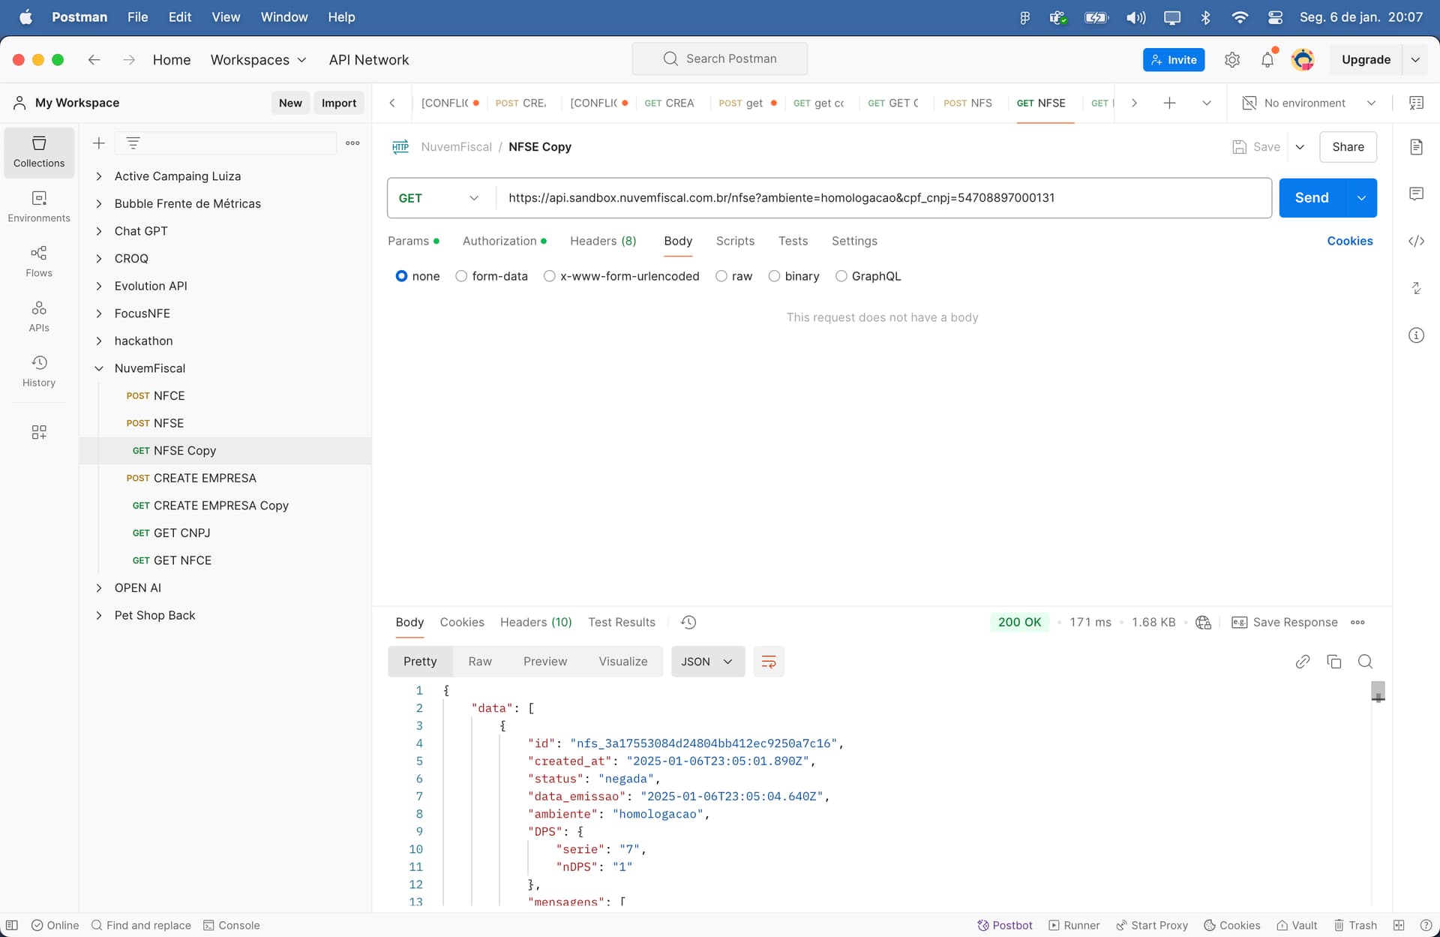Open the Environments sidebar panel
Viewport: 1440px width, 937px height.
click(39, 206)
